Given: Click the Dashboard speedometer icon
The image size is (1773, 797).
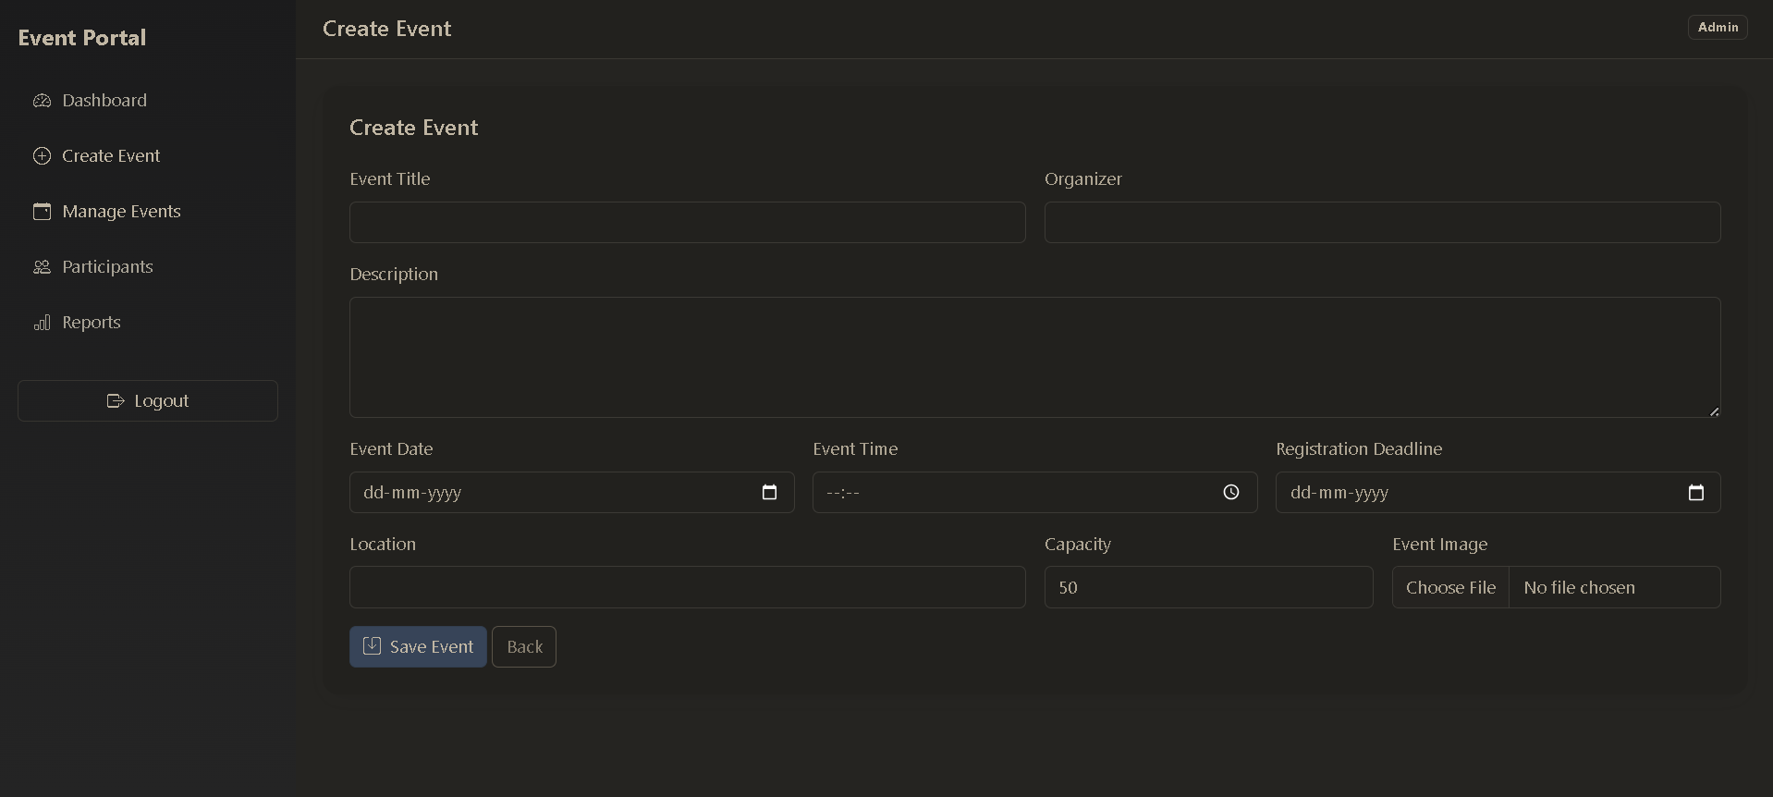Looking at the screenshot, I should (x=42, y=101).
